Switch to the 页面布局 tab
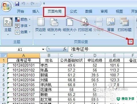 pyautogui.click(x=55, y=11)
